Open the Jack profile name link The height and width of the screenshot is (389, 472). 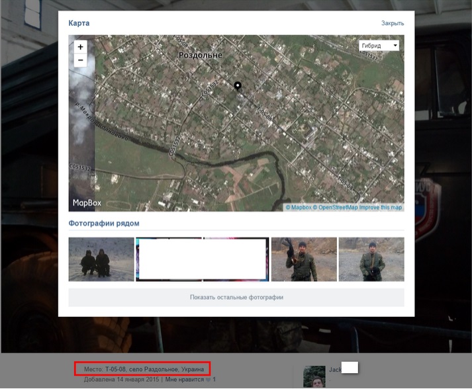coord(335,369)
